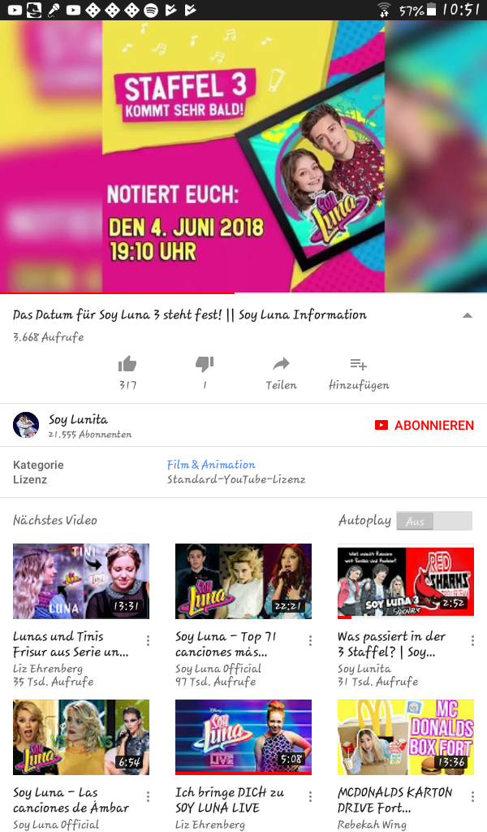
Task: Toggle the Autoplay switch
Action: click(434, 521)
